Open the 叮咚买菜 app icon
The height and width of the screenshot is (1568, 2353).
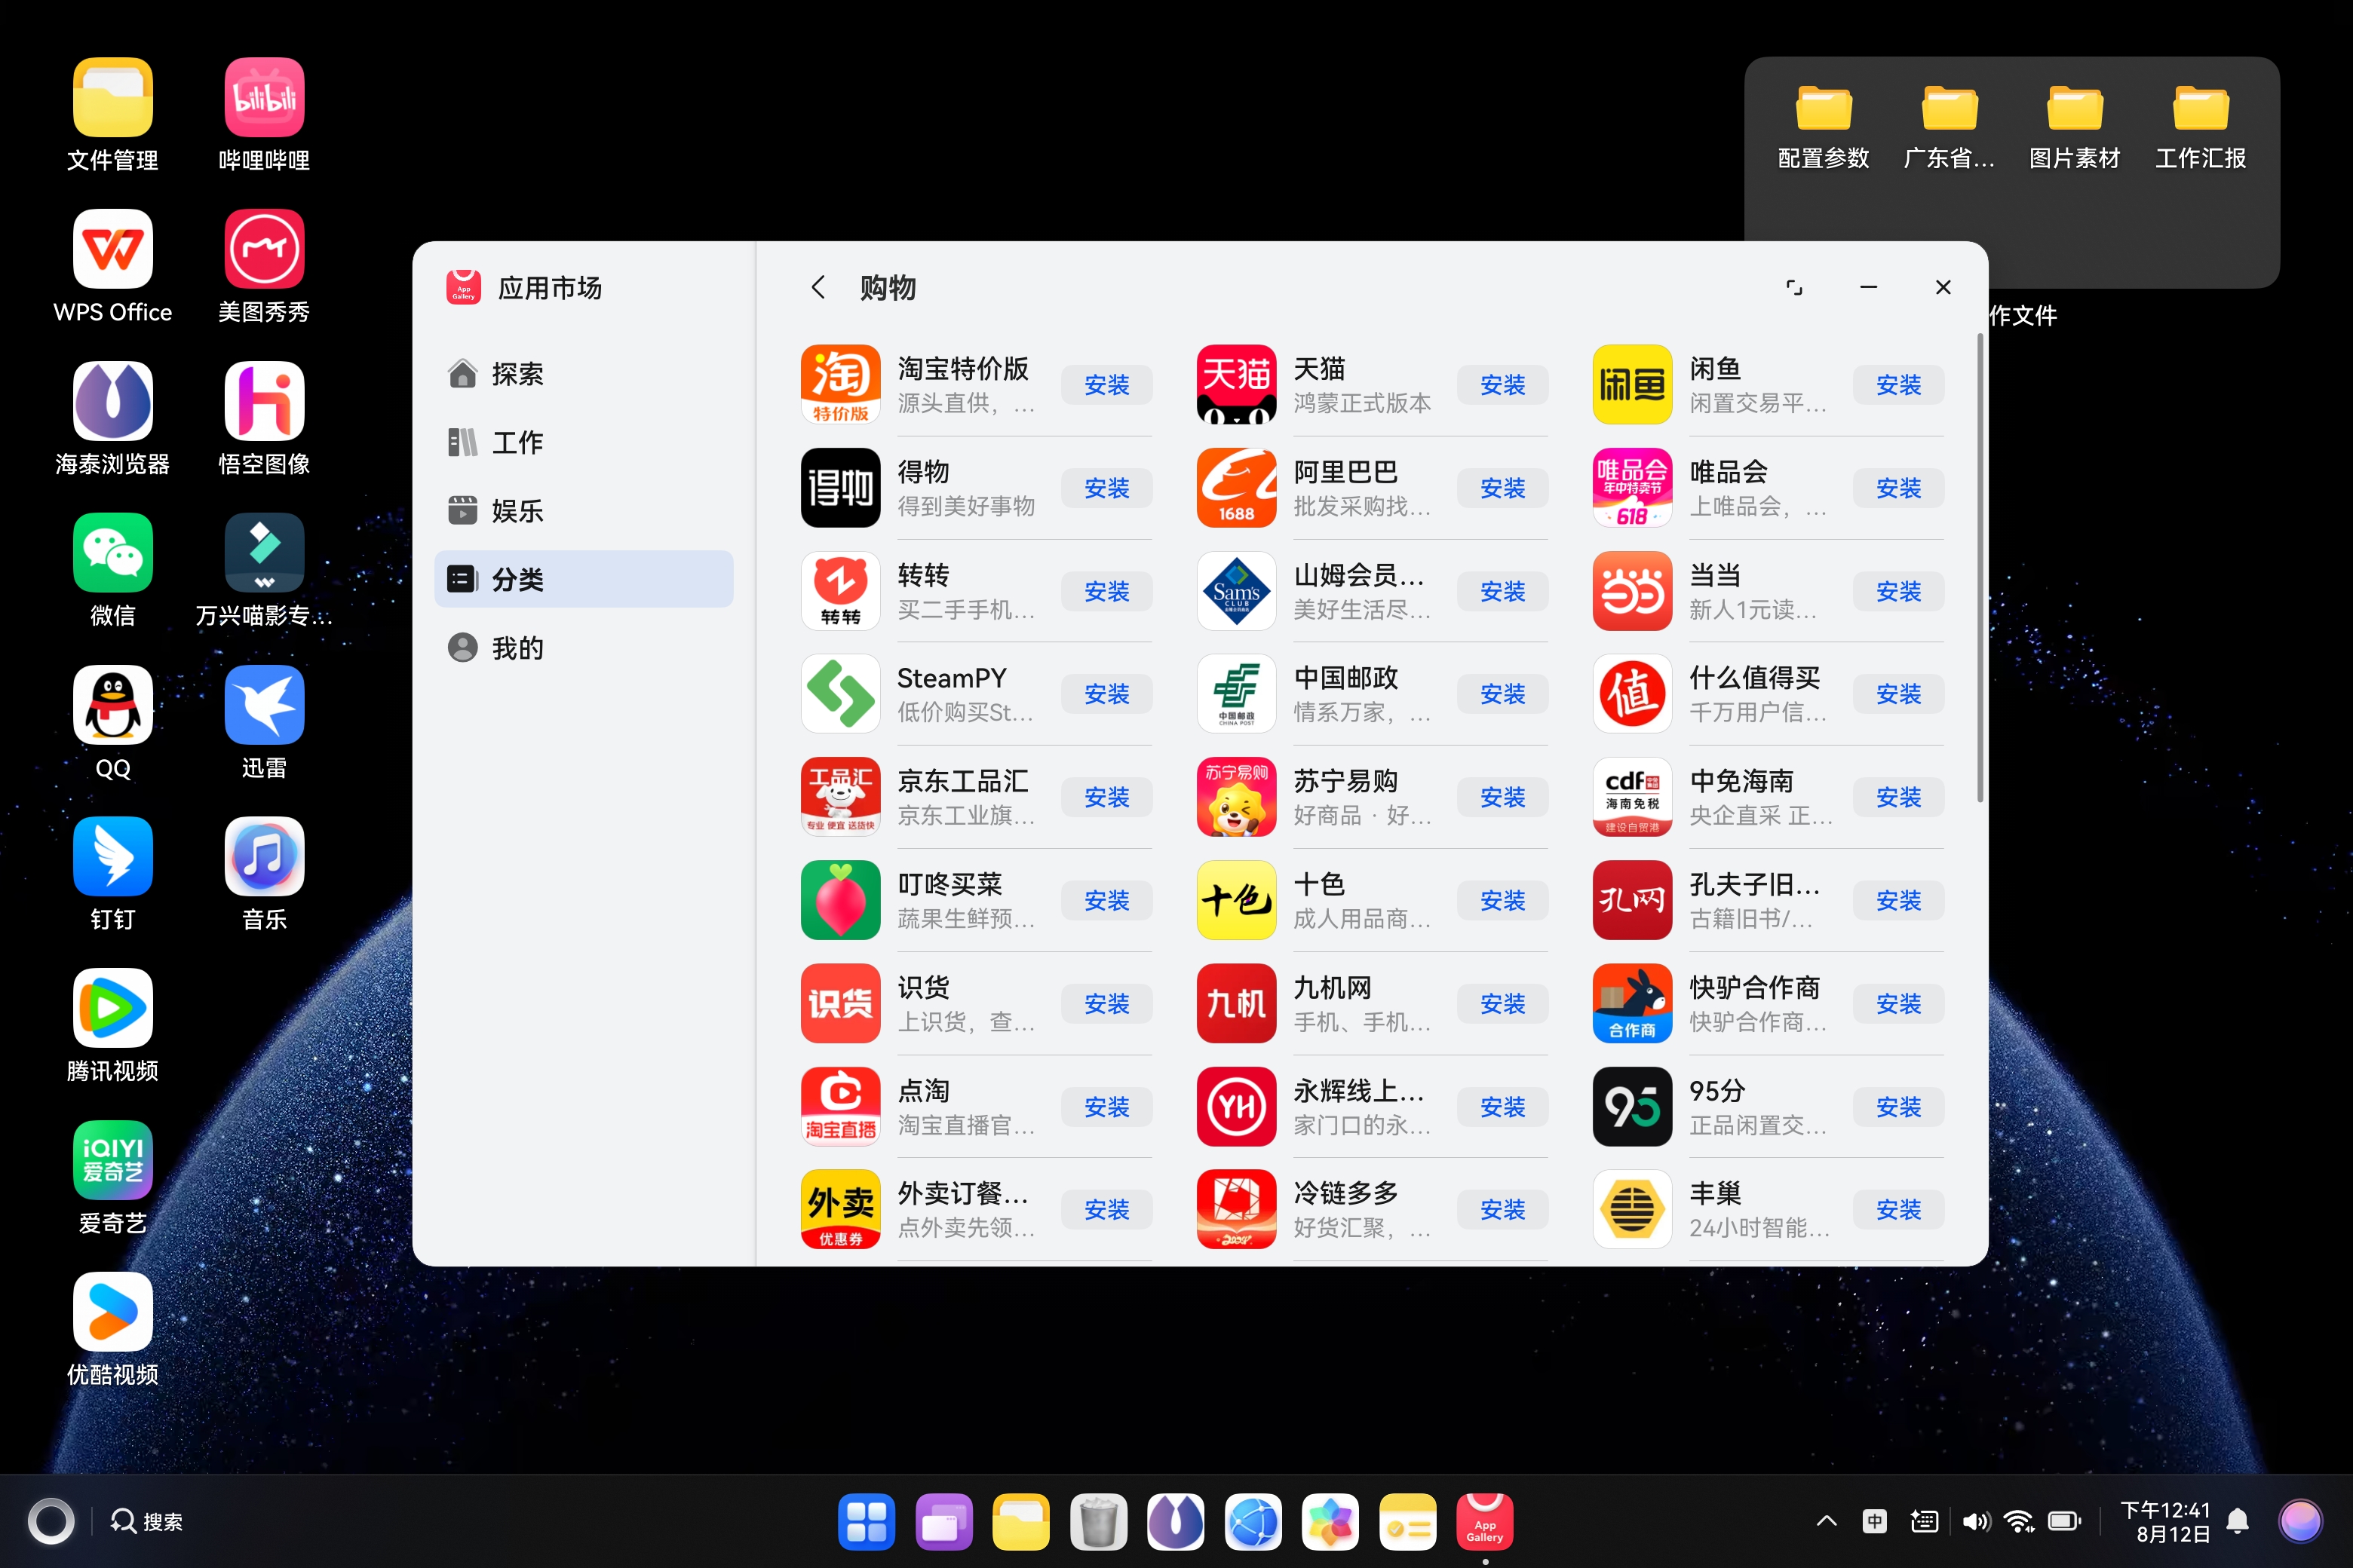tap(840, 900)
